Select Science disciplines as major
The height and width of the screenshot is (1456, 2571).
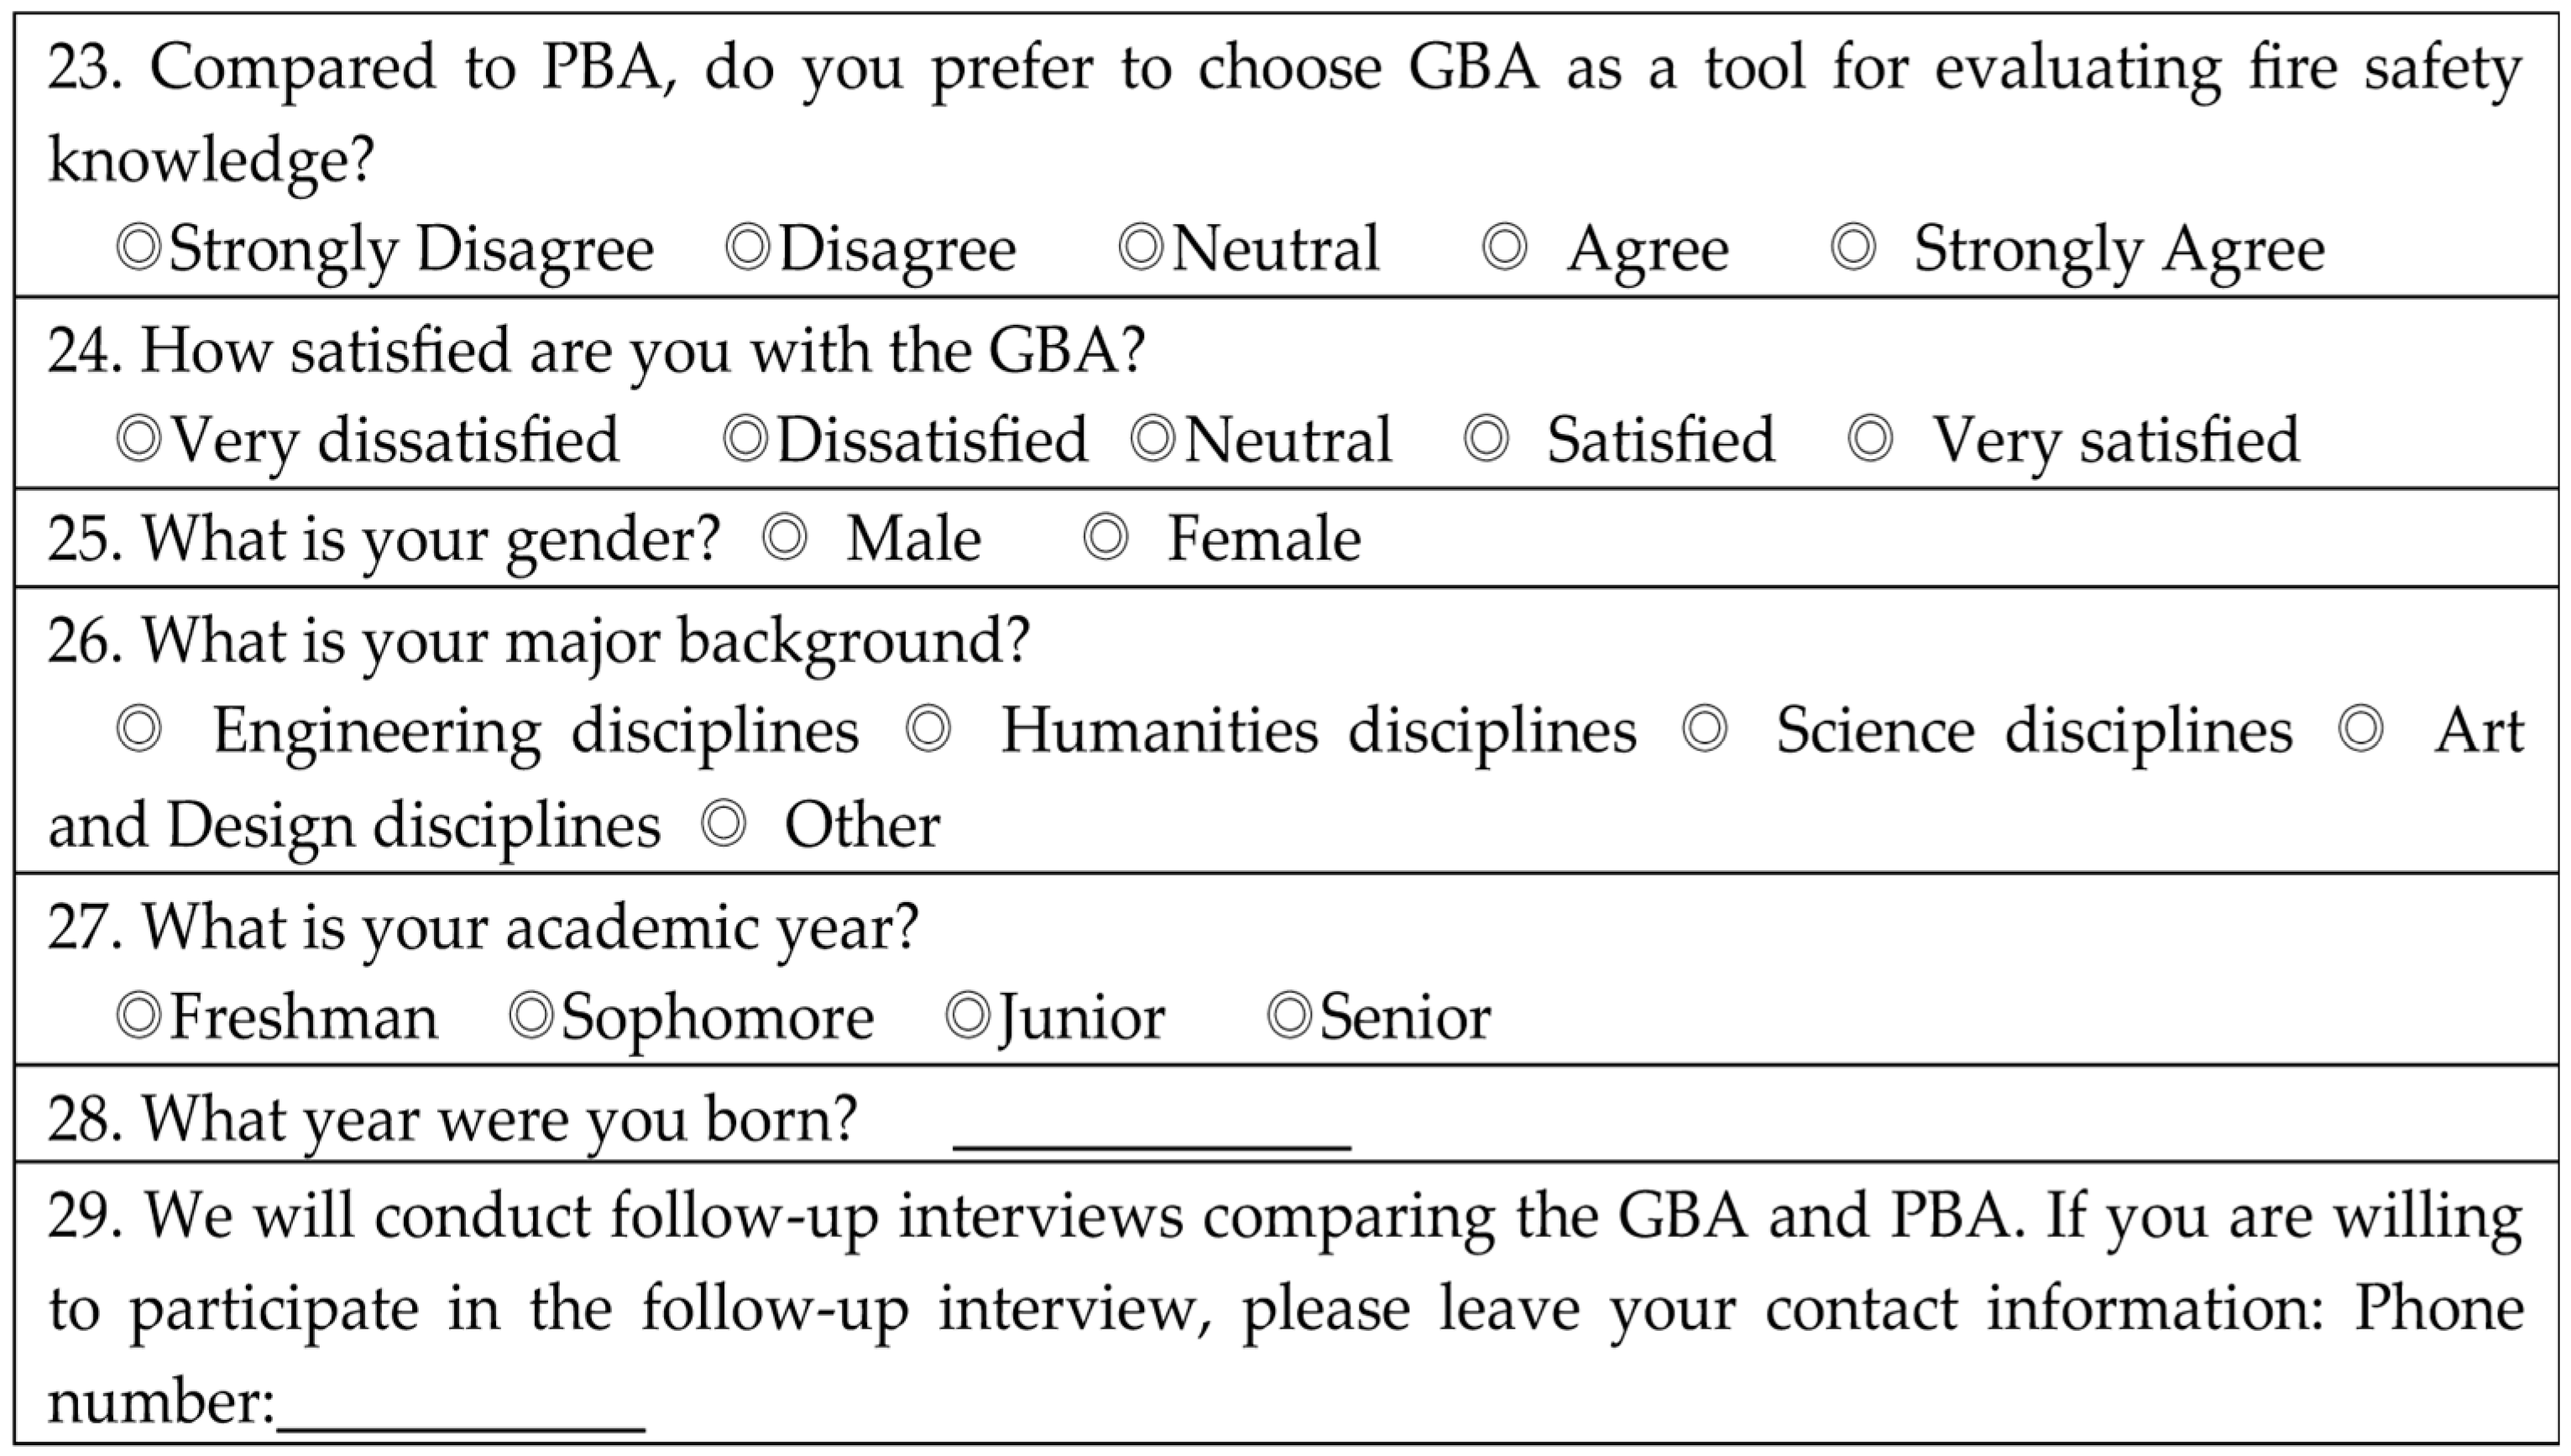[x=1704, y=730]
